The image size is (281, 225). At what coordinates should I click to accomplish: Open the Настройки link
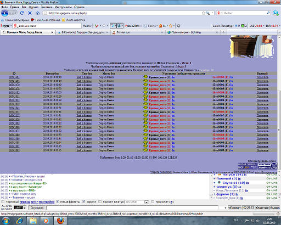click(47, 202)
